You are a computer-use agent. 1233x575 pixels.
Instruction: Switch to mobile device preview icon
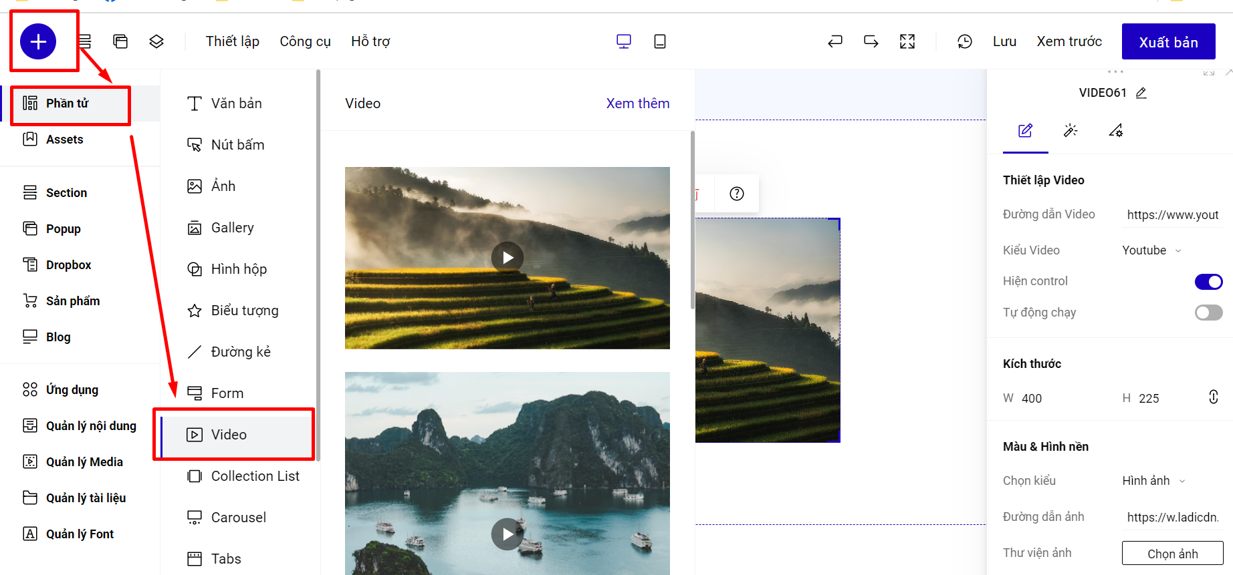[x=659, y=41]
